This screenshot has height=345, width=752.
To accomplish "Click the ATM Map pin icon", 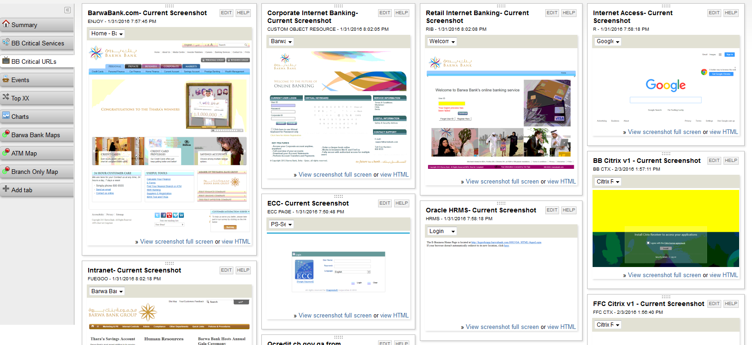I will (x=6, y=152).
